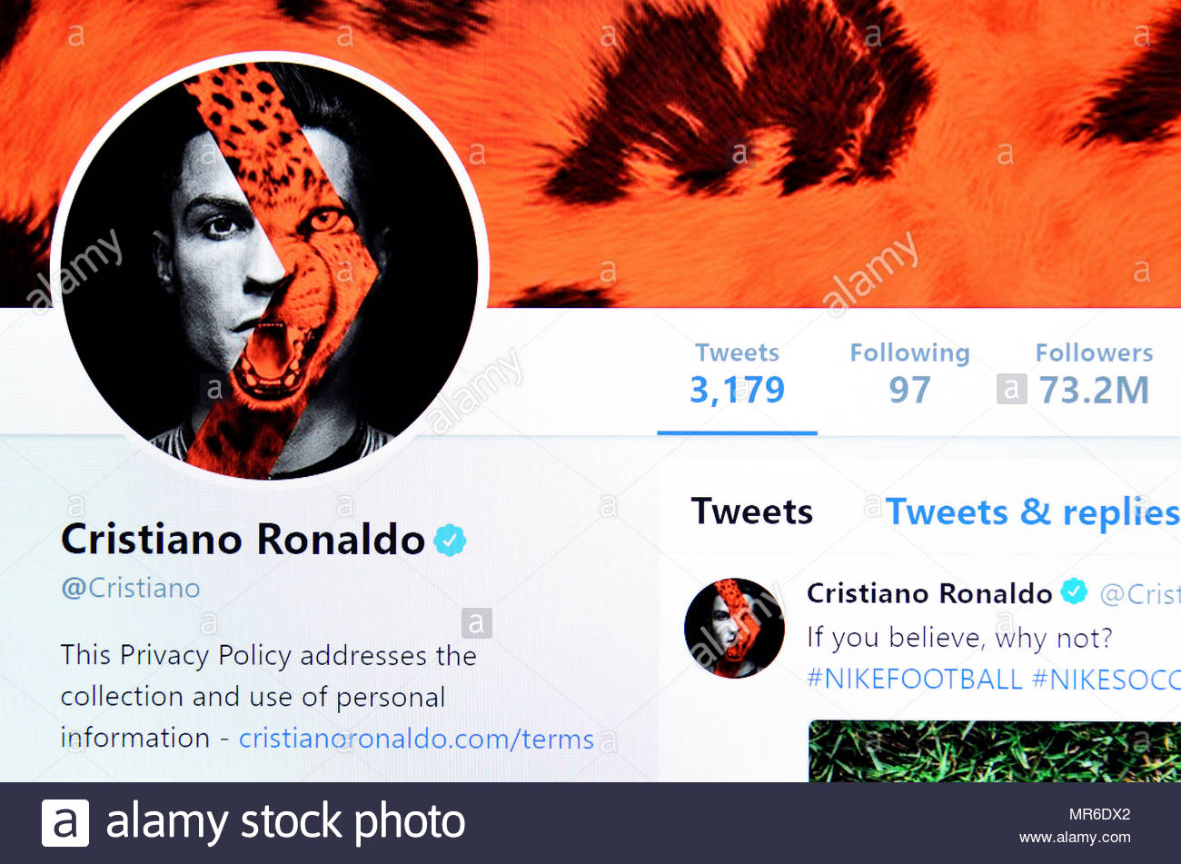
Task: Click the #NIKEFOOTBALL hashtag
Action: [915, 679]
